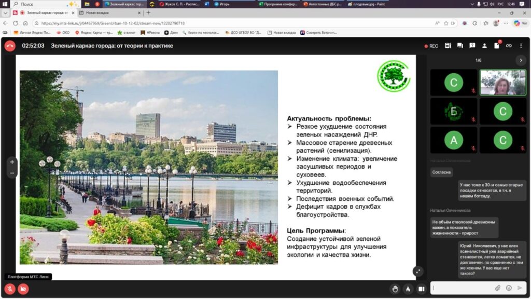The image size is (531, 299).
Task: Unmute your microphone
Action: tap(10, 289)
